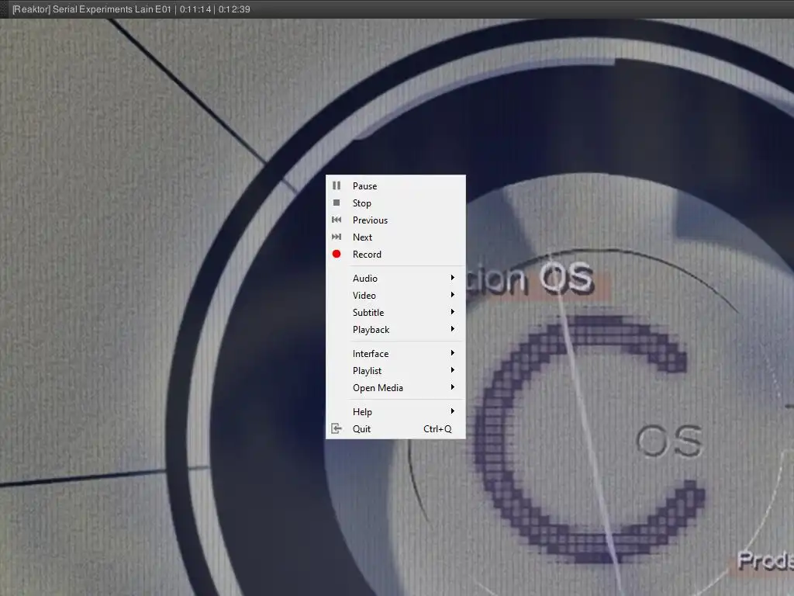Click the red Record dot icon
The height and width of the screenshot is (596, 794).
pos(337,254)
